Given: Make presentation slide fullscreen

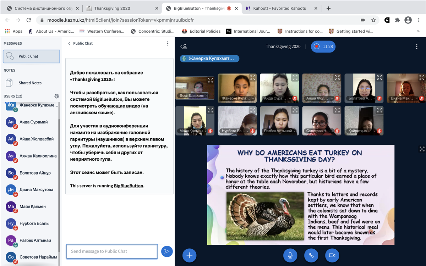Looking at the screenshot, I should pos(422,149).
